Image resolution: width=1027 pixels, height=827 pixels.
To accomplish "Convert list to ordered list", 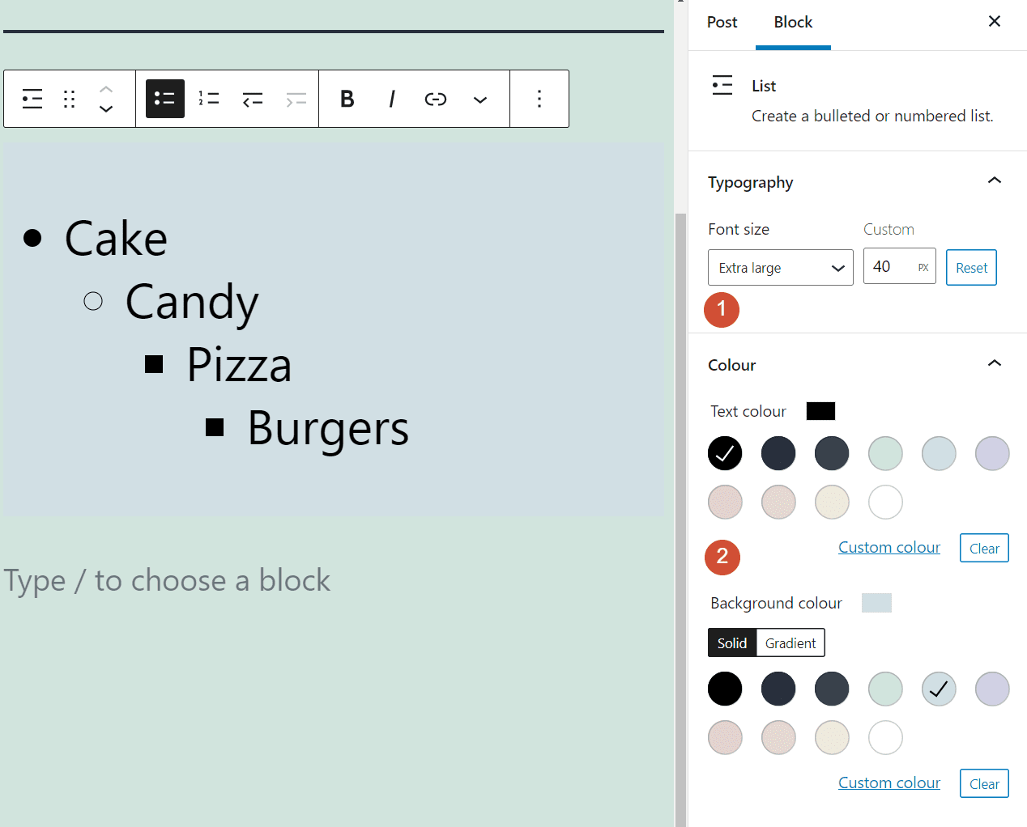I will pyautogui.click(x=208, y=98).
